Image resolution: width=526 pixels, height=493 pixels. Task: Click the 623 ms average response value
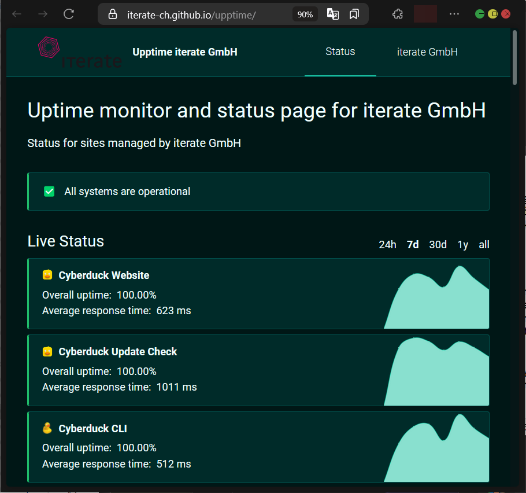point(174,311)
